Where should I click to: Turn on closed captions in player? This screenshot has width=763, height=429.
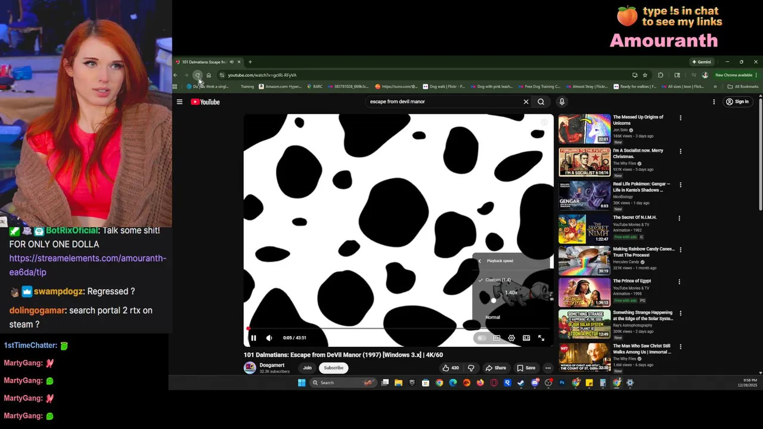click(497, 338)
